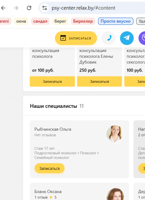
Task: Click Рыбчинская Ольга's photo
Action: point(115,134)
